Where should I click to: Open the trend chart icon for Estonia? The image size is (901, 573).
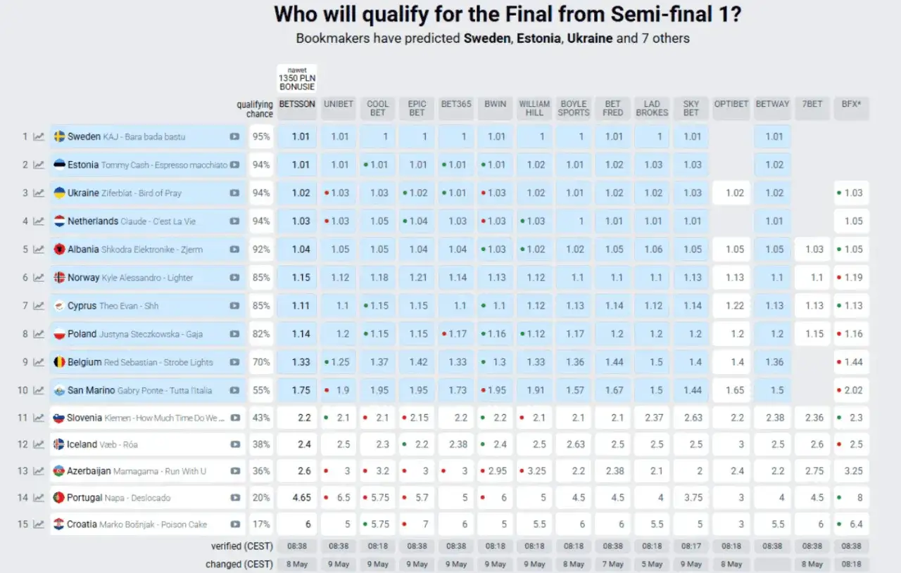click(x=38, y=165)
